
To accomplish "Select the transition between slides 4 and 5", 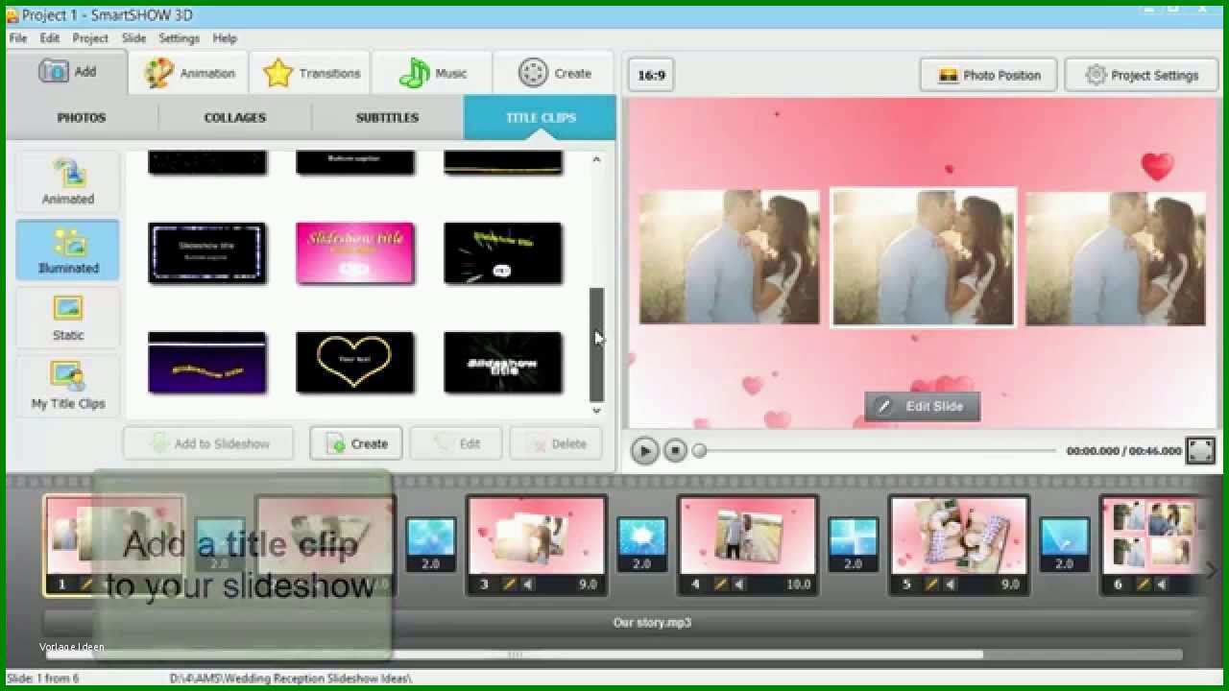I will 853,545.
